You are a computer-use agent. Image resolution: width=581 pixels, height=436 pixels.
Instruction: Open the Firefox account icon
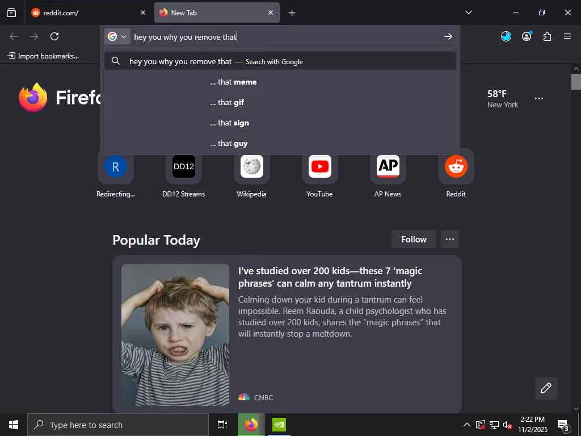coord(527,36)
